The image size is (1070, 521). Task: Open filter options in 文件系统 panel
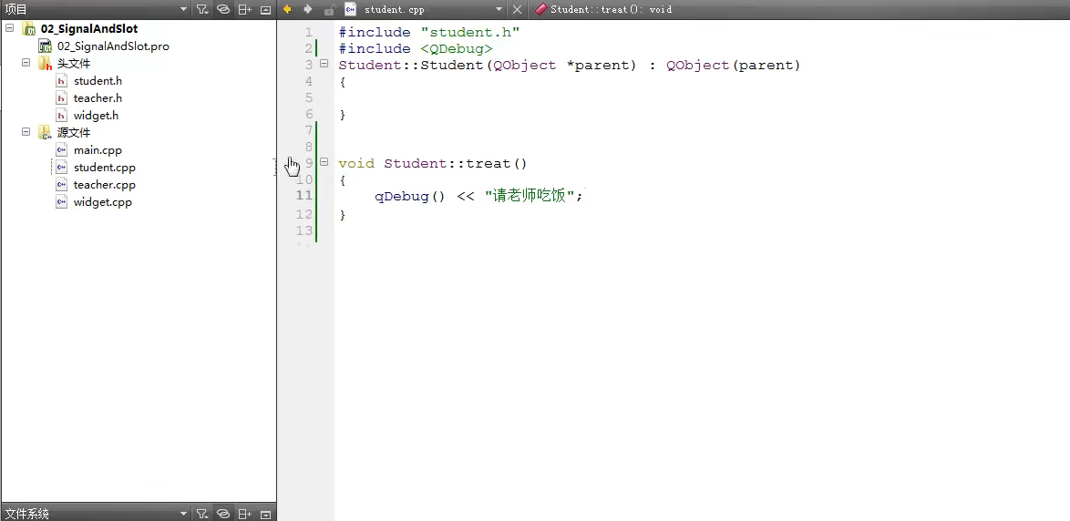pos(202,515)
